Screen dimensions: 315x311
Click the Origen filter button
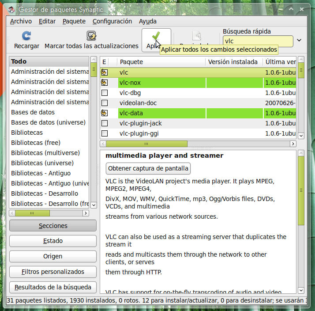(x=53, y=256)
